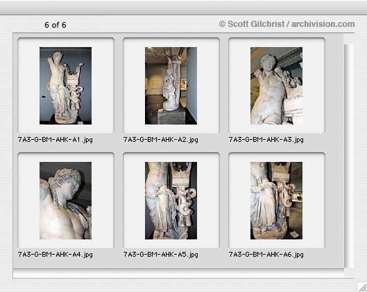Select thumbnail 7A3-G-BM-AHK-A4.jpg head close-up
The image size is (367, 292).
(65, 201)
